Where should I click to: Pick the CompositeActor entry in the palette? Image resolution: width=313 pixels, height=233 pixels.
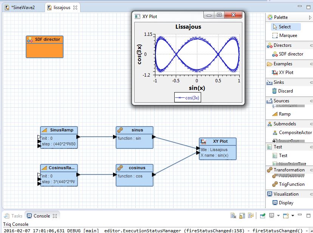point(292,133)
